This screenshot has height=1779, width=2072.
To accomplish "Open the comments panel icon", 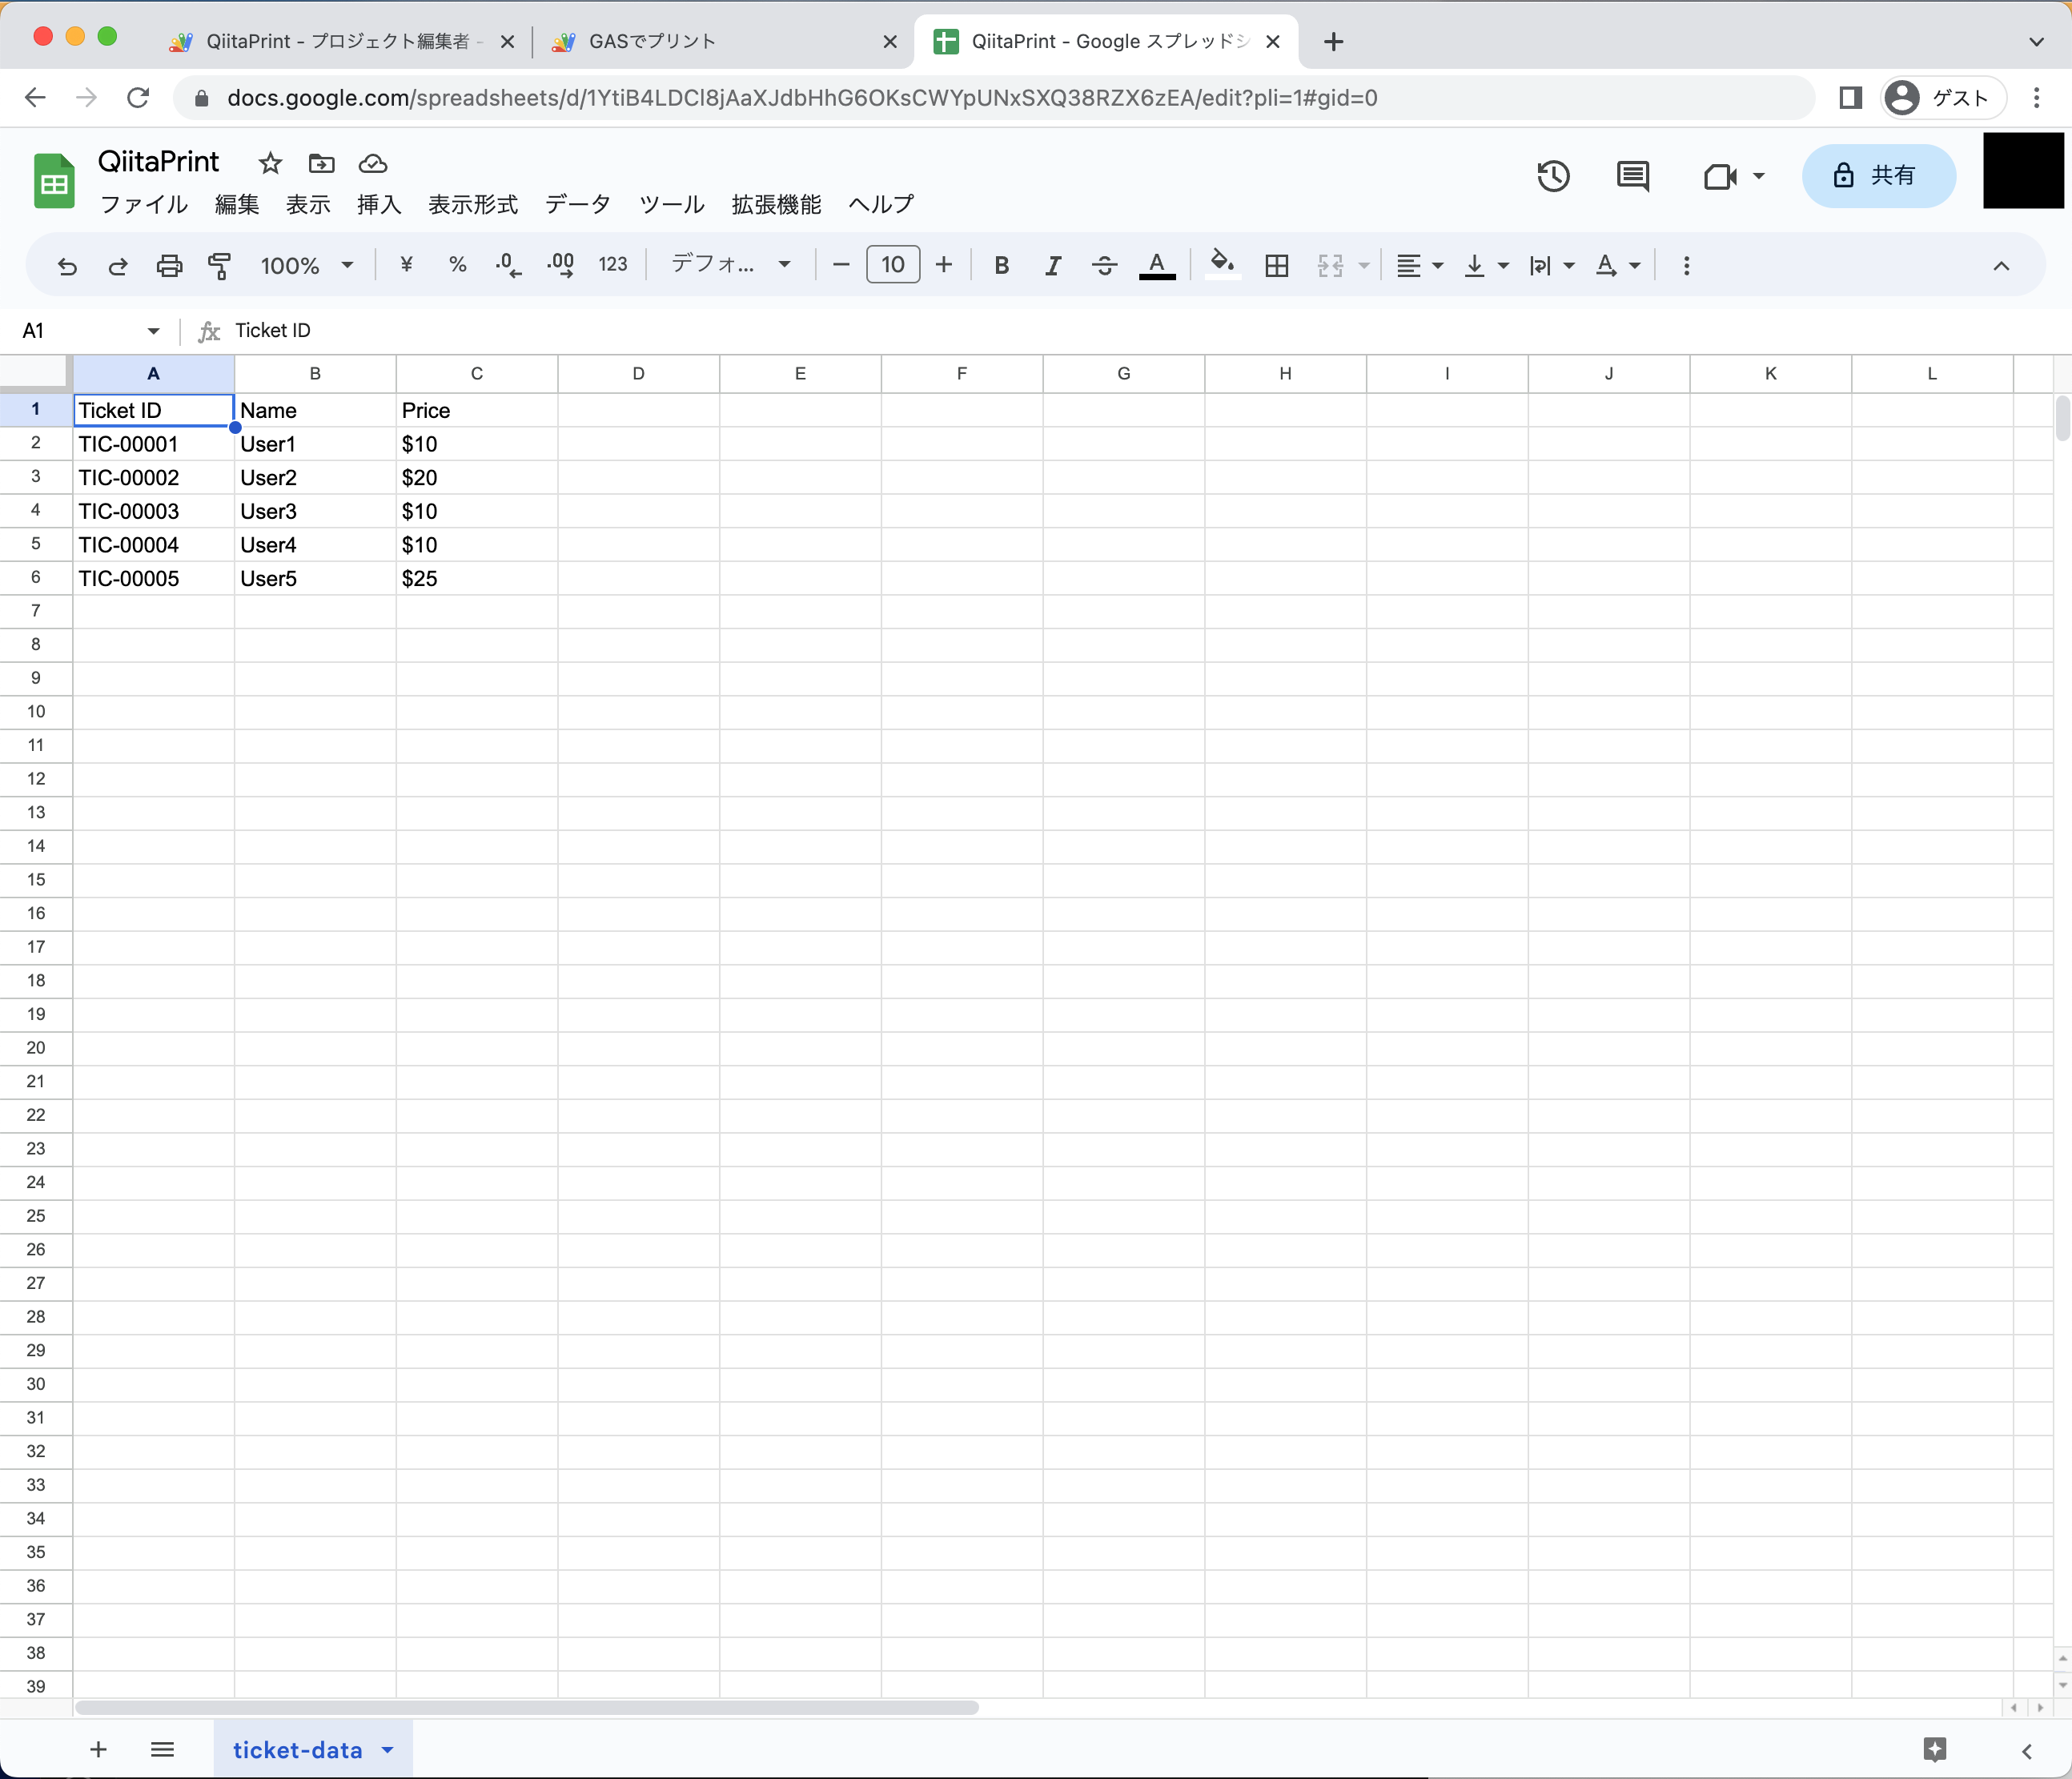I will (x=1632, y=177).
